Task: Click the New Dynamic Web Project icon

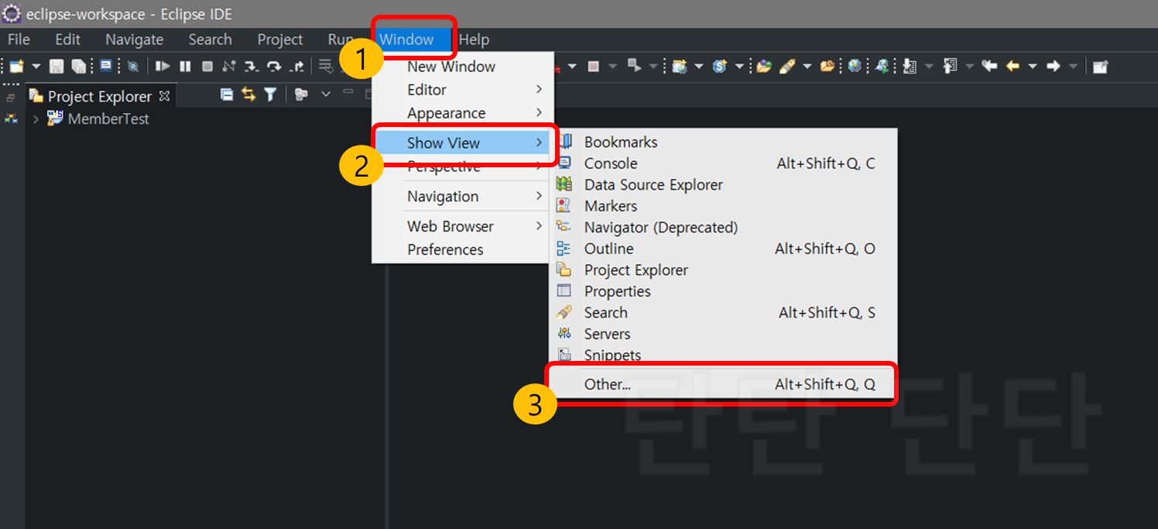Action: pyautogui.click(x=680, y=66)
